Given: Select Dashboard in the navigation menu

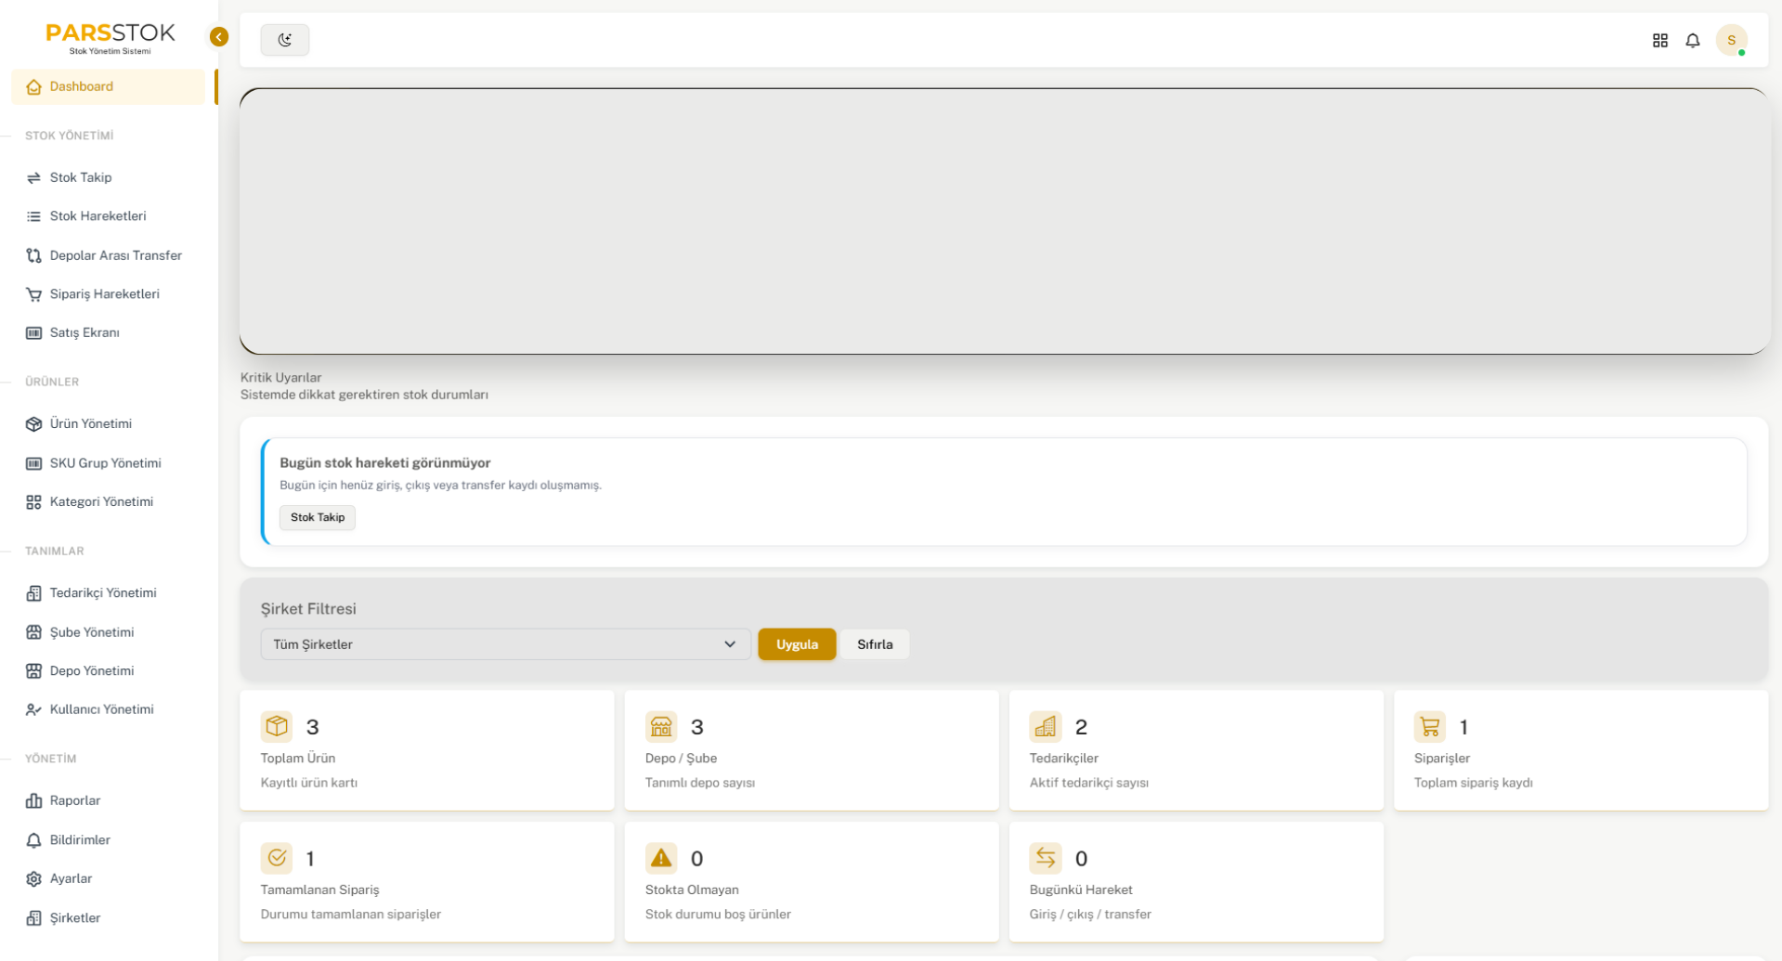Looking at the screenshot, I should coord(83,86).
